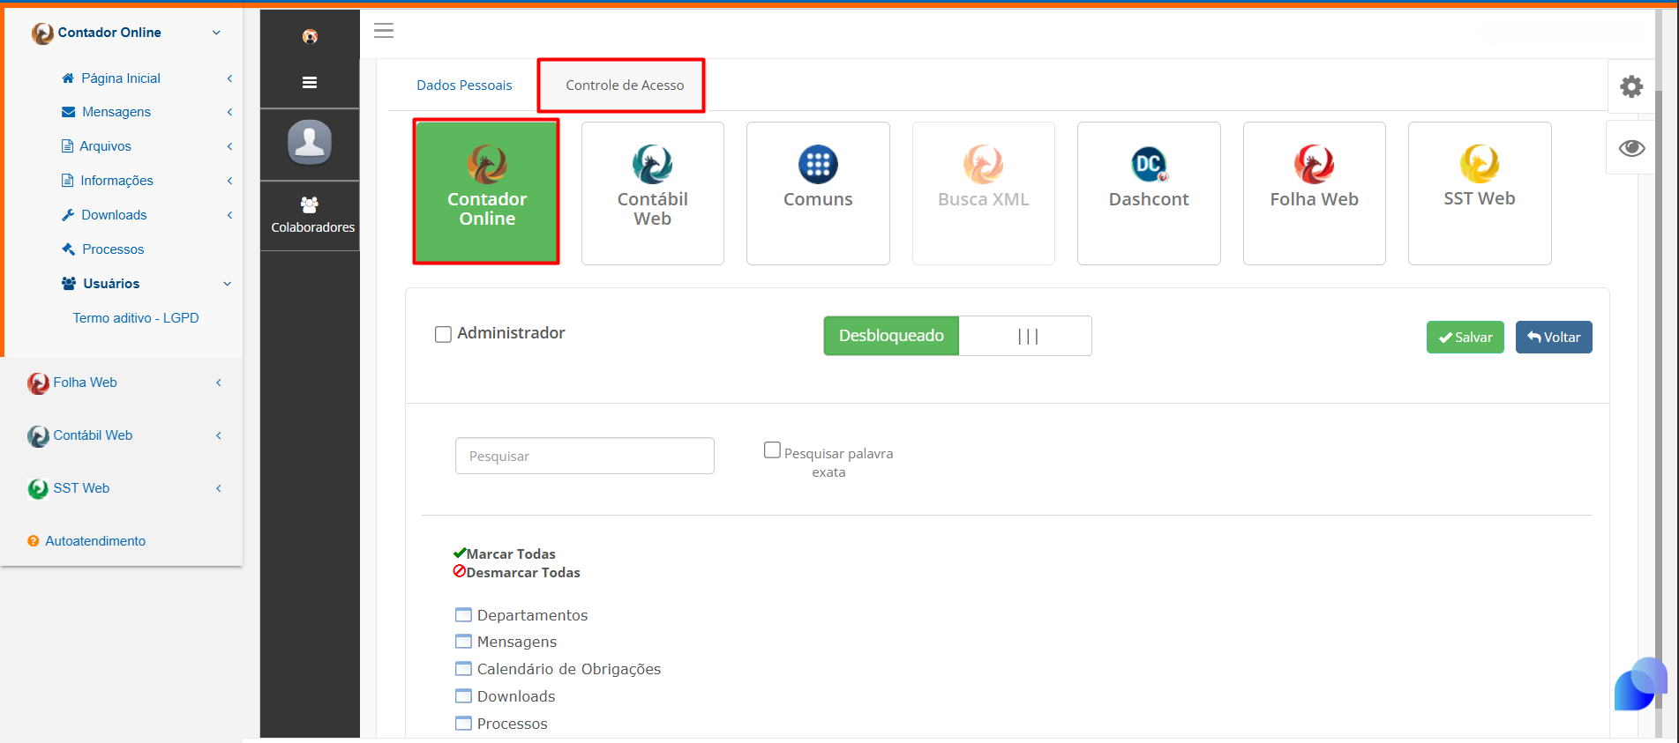Toggle the eye visibility icon
This screenshot has width=1679, height=743.
click(1631, 148)
